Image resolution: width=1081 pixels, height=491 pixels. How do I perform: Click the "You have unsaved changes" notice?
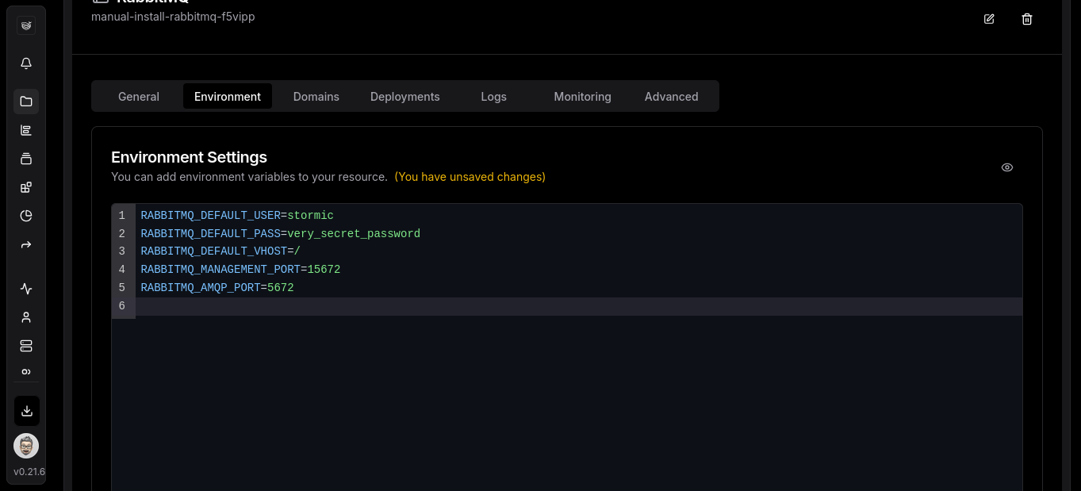470,177
